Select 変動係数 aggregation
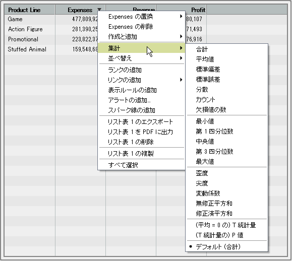This screenshot has height=261, width=292. [x=226, y=193]
